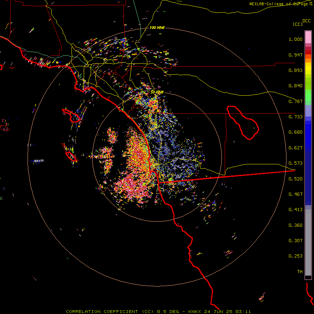This screenshot has width=314, height=314.
Task: Click the [CC] units label
Action: 298,24
